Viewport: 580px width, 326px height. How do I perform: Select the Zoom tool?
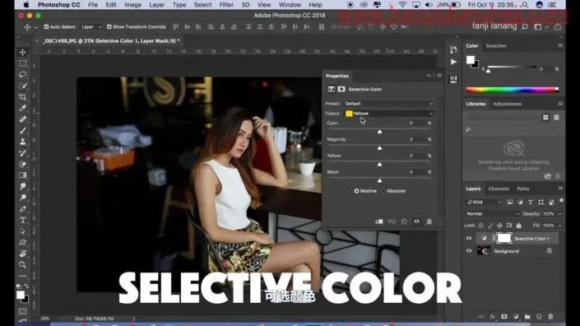tap(22, 264)
